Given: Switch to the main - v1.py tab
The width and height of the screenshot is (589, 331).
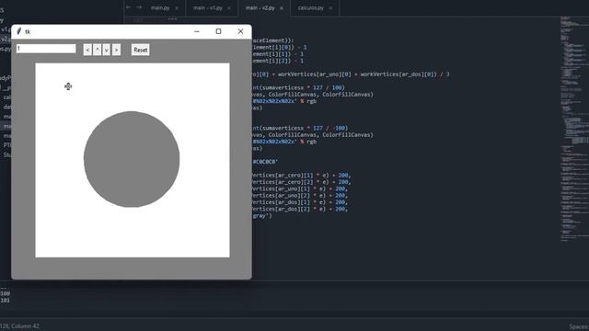Looking at the screenshot, I should (x=208, y=8).
